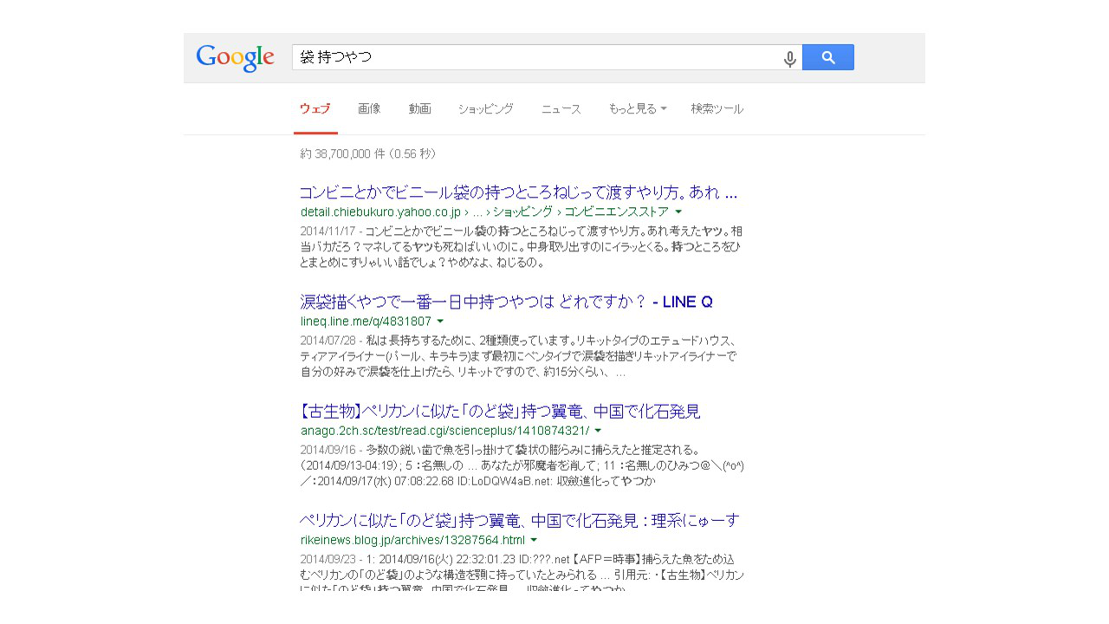Select the ウェブ tab

click(x=315, y=109)
